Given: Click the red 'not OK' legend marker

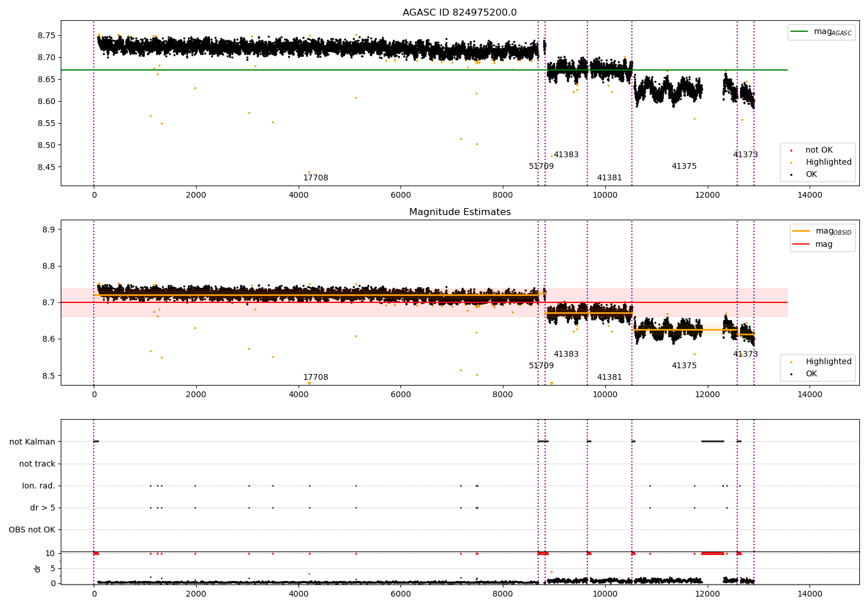Looking at the screenshot, I should click(x=791, y=150).
